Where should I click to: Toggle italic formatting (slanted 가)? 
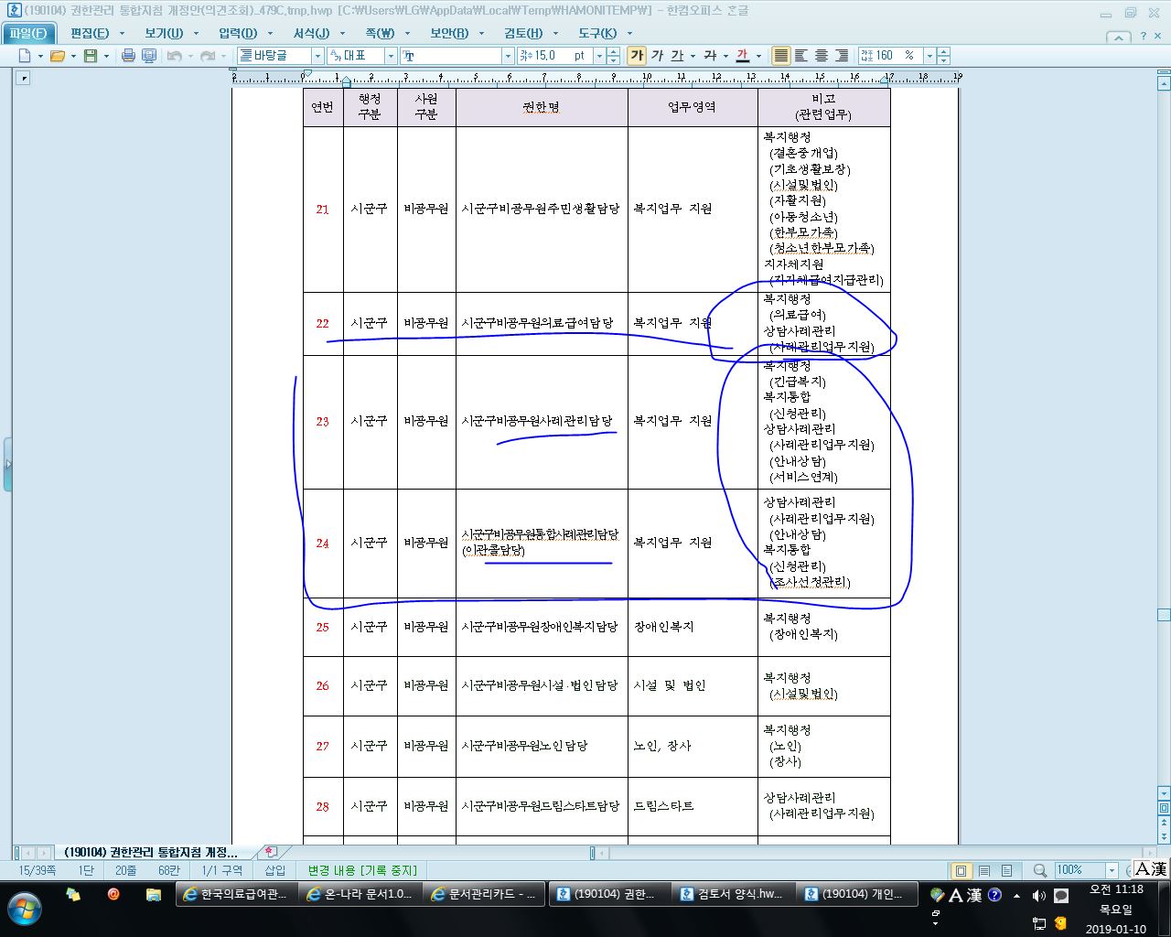coord(657,56)
